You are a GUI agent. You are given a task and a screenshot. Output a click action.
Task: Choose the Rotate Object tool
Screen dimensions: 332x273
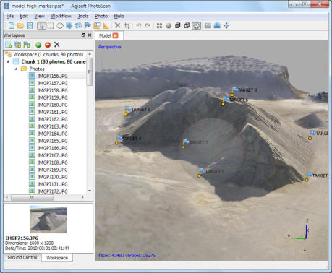tap(78, 25)
